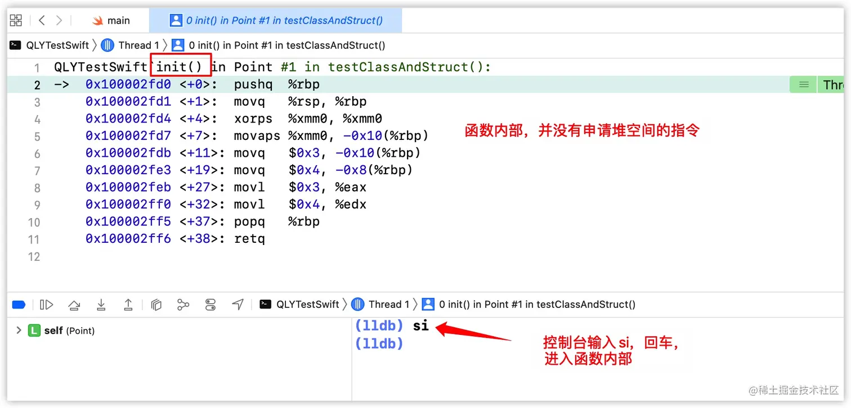The image size is (851, 408).
Task: Select the self (Point) variable row
Action: click(61, 330)
